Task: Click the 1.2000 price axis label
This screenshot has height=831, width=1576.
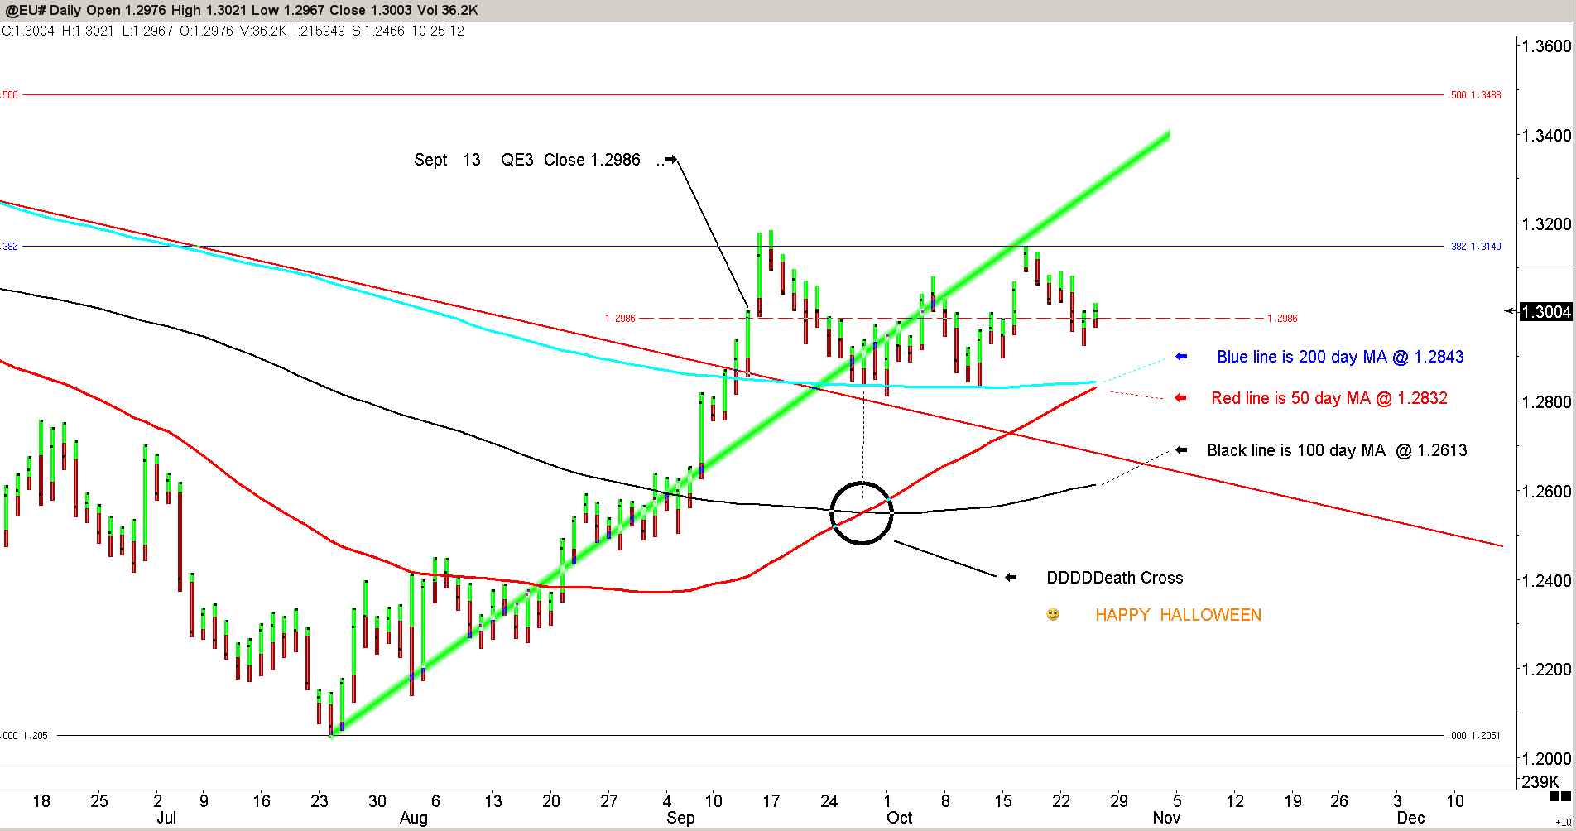Action: click(1546, 759)
